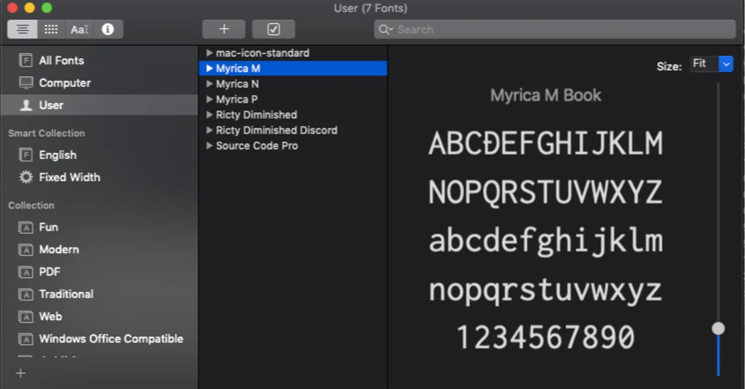Viewport: 745px width, 389px height.
Task: Select Myrica N font name
Action: pyautogui.click(x=237, y=84)
